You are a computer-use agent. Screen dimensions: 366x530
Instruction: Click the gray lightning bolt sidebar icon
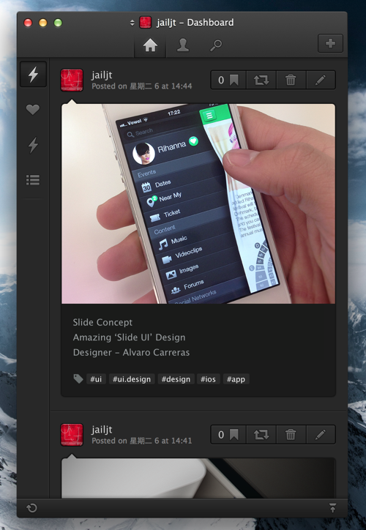click(x=33, y=145)
